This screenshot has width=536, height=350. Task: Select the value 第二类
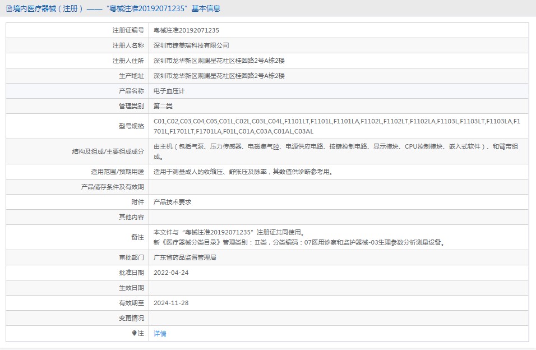click(x=163, y=106)
